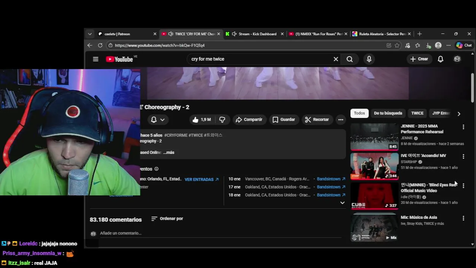Image resolution: width=476 pixels, height=268 pixels.
Task: Open options for JENNIE 2025 MMA video
Action: point(463,127)
